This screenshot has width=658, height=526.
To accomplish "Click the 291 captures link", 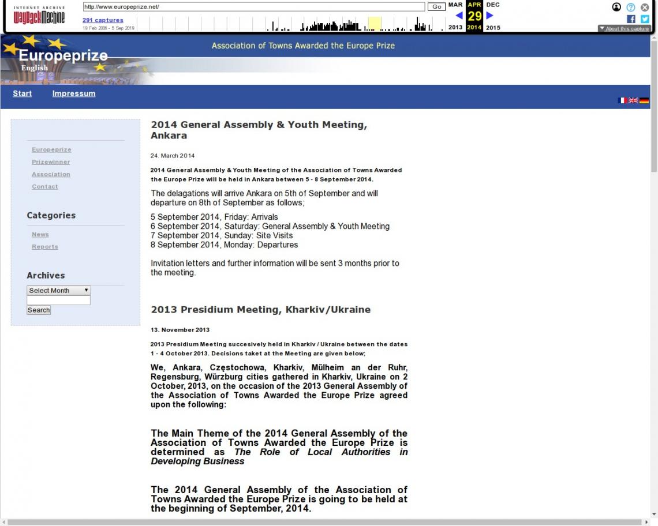I will [103, 20].
